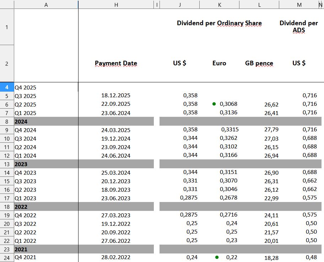Screen dimensions: 324x262
Task: Select column K header
Action: (x=219, y=5)
